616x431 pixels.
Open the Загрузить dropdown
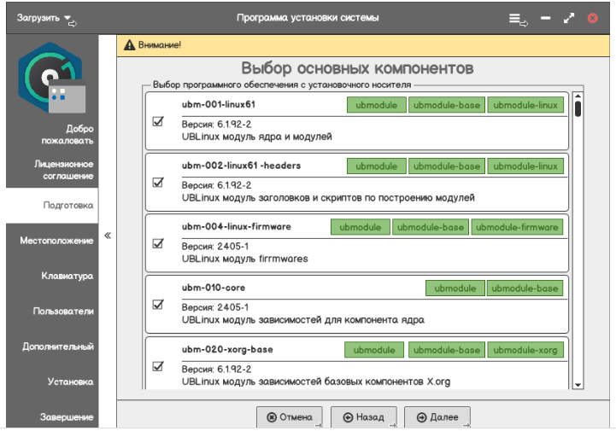pos(44,18)
